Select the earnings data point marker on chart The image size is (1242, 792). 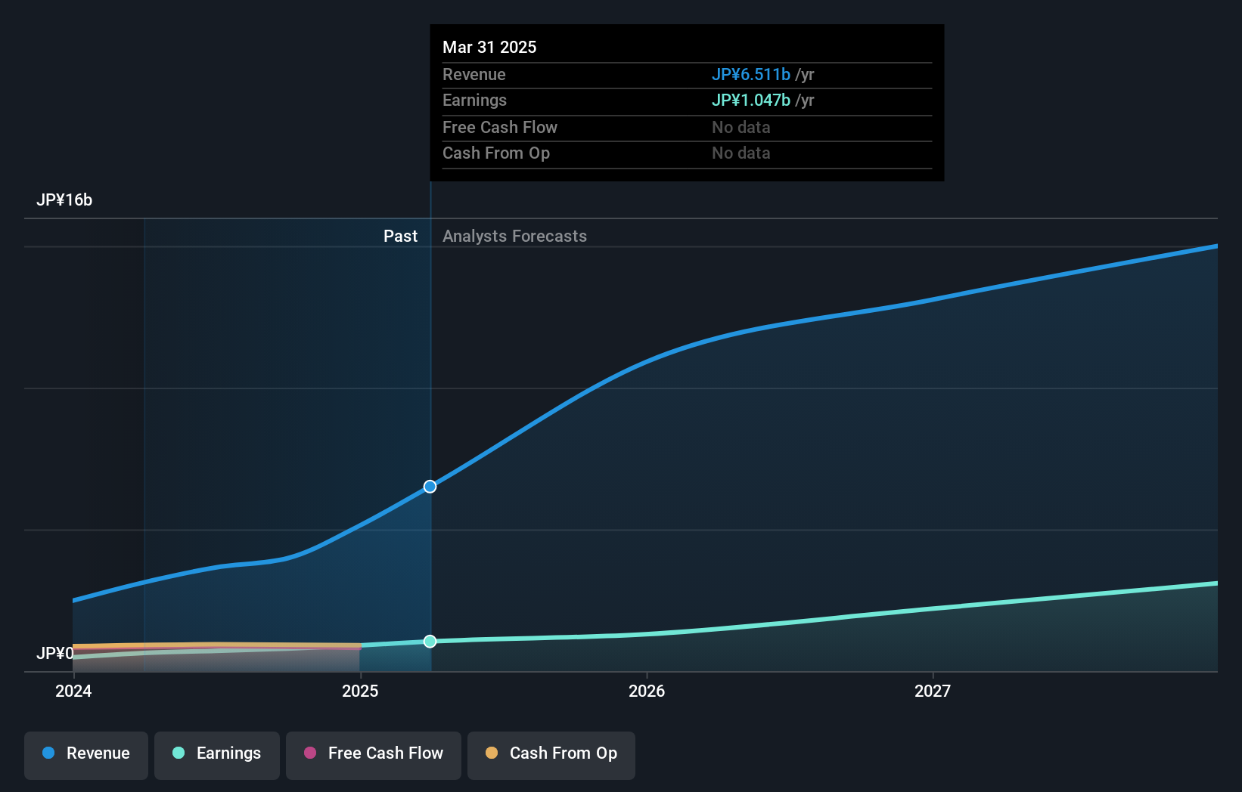pyautogui.click(x=430, y=641)
